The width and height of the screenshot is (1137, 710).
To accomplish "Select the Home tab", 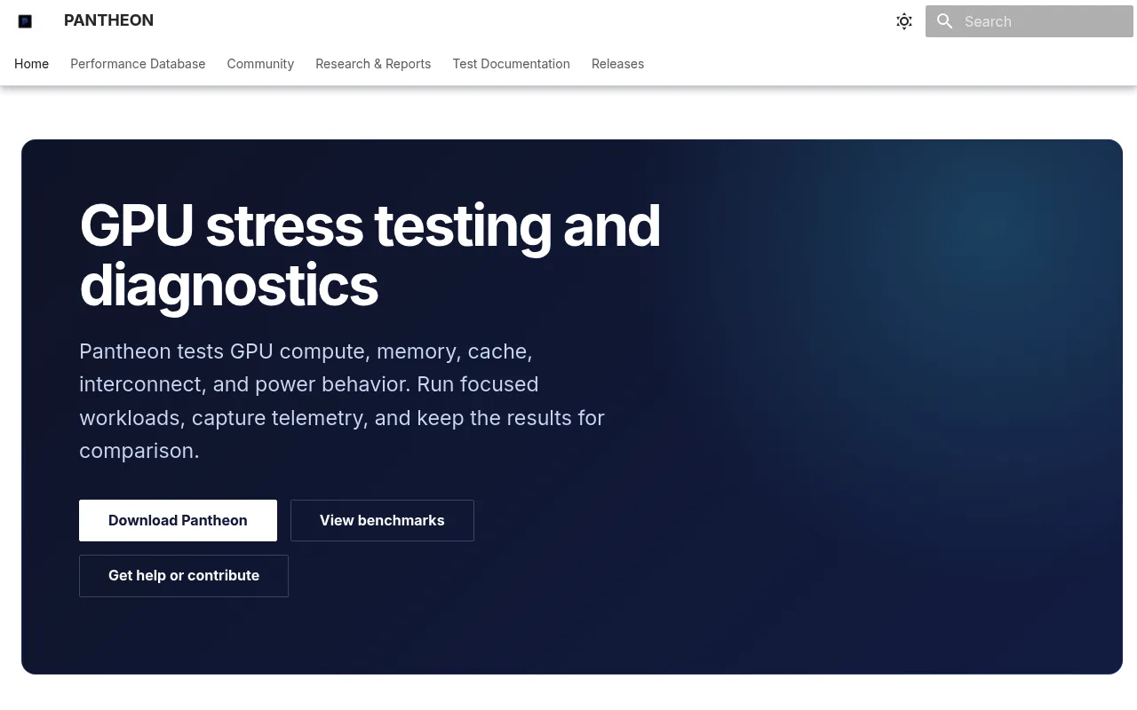I will [x=31, y=64].
